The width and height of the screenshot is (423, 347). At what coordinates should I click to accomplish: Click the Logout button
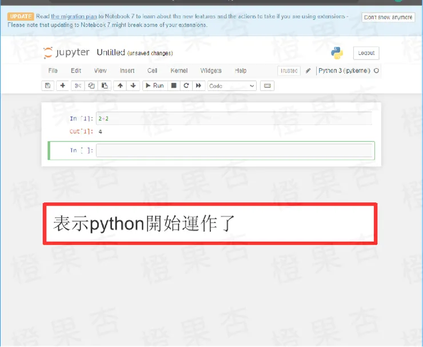(x=366, y=53)
